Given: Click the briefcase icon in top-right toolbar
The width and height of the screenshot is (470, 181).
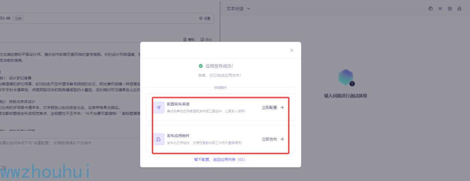Looking at the screenshot, I should 430,9.
